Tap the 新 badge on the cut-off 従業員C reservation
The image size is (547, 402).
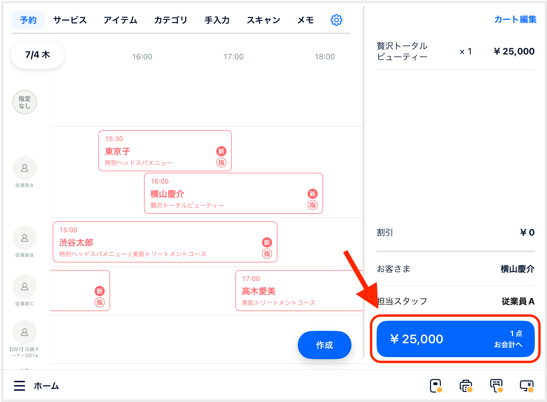pyautogui.click(x=100, y=291)
